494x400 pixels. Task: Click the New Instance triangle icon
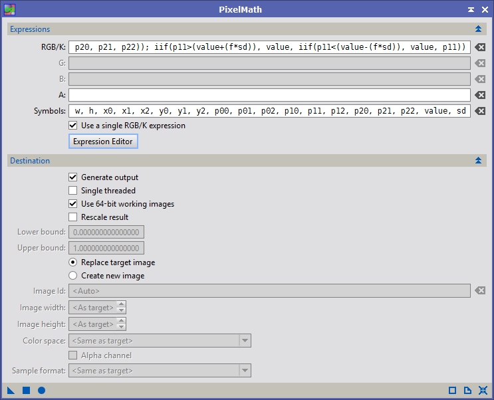coord(11,391)
